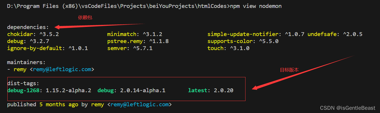Select the version number 2.0.20
Screen dimensions: 380x113
pos(223,90)
